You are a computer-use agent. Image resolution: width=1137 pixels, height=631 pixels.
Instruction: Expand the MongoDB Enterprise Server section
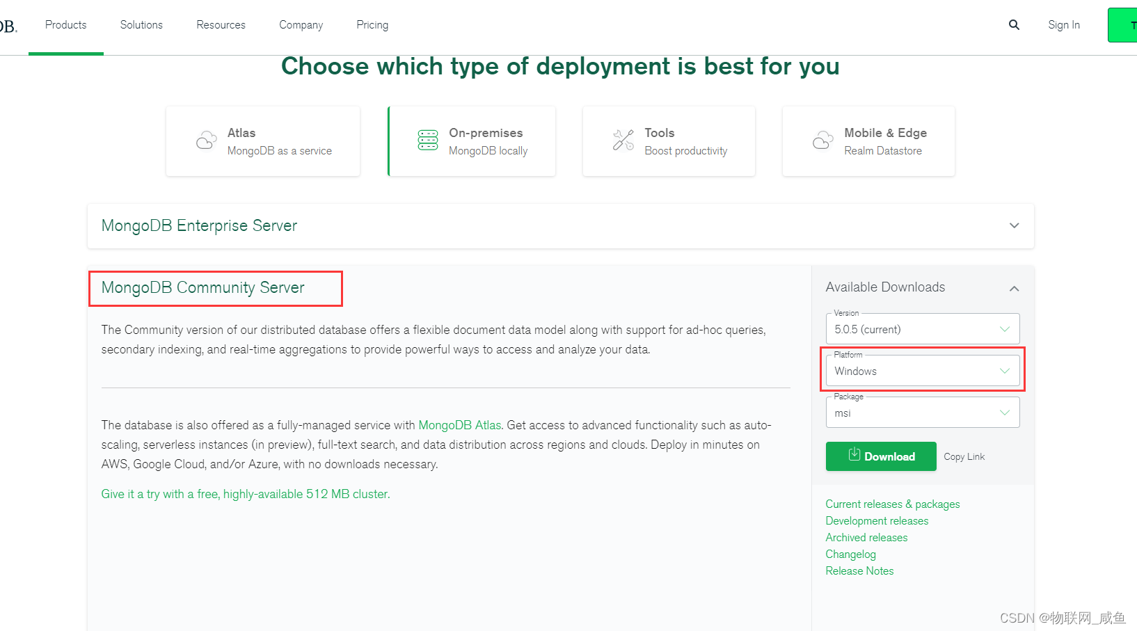point(1014,225)
